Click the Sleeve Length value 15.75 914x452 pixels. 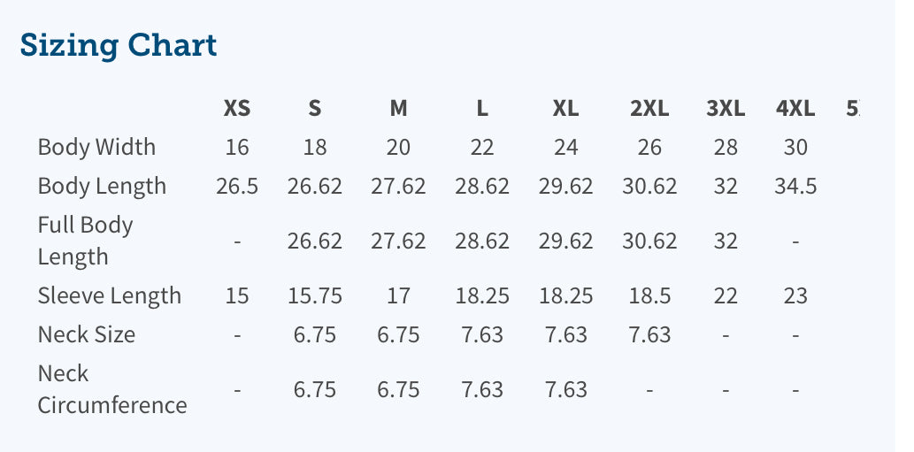(315, 296)
